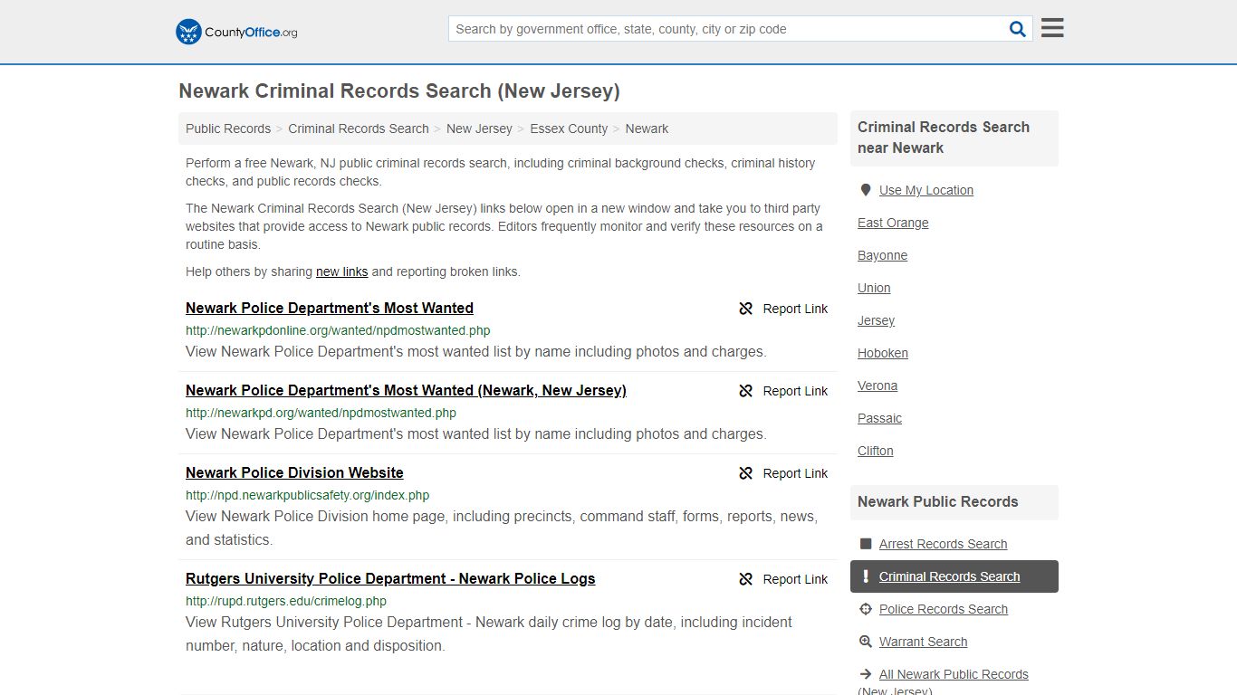This screenshot has width=1237, height=695.
Task: Click broken link icon for Most Wanted (Newark, New Jersey)
Action: pyautogui.click(x=746, y=391)
